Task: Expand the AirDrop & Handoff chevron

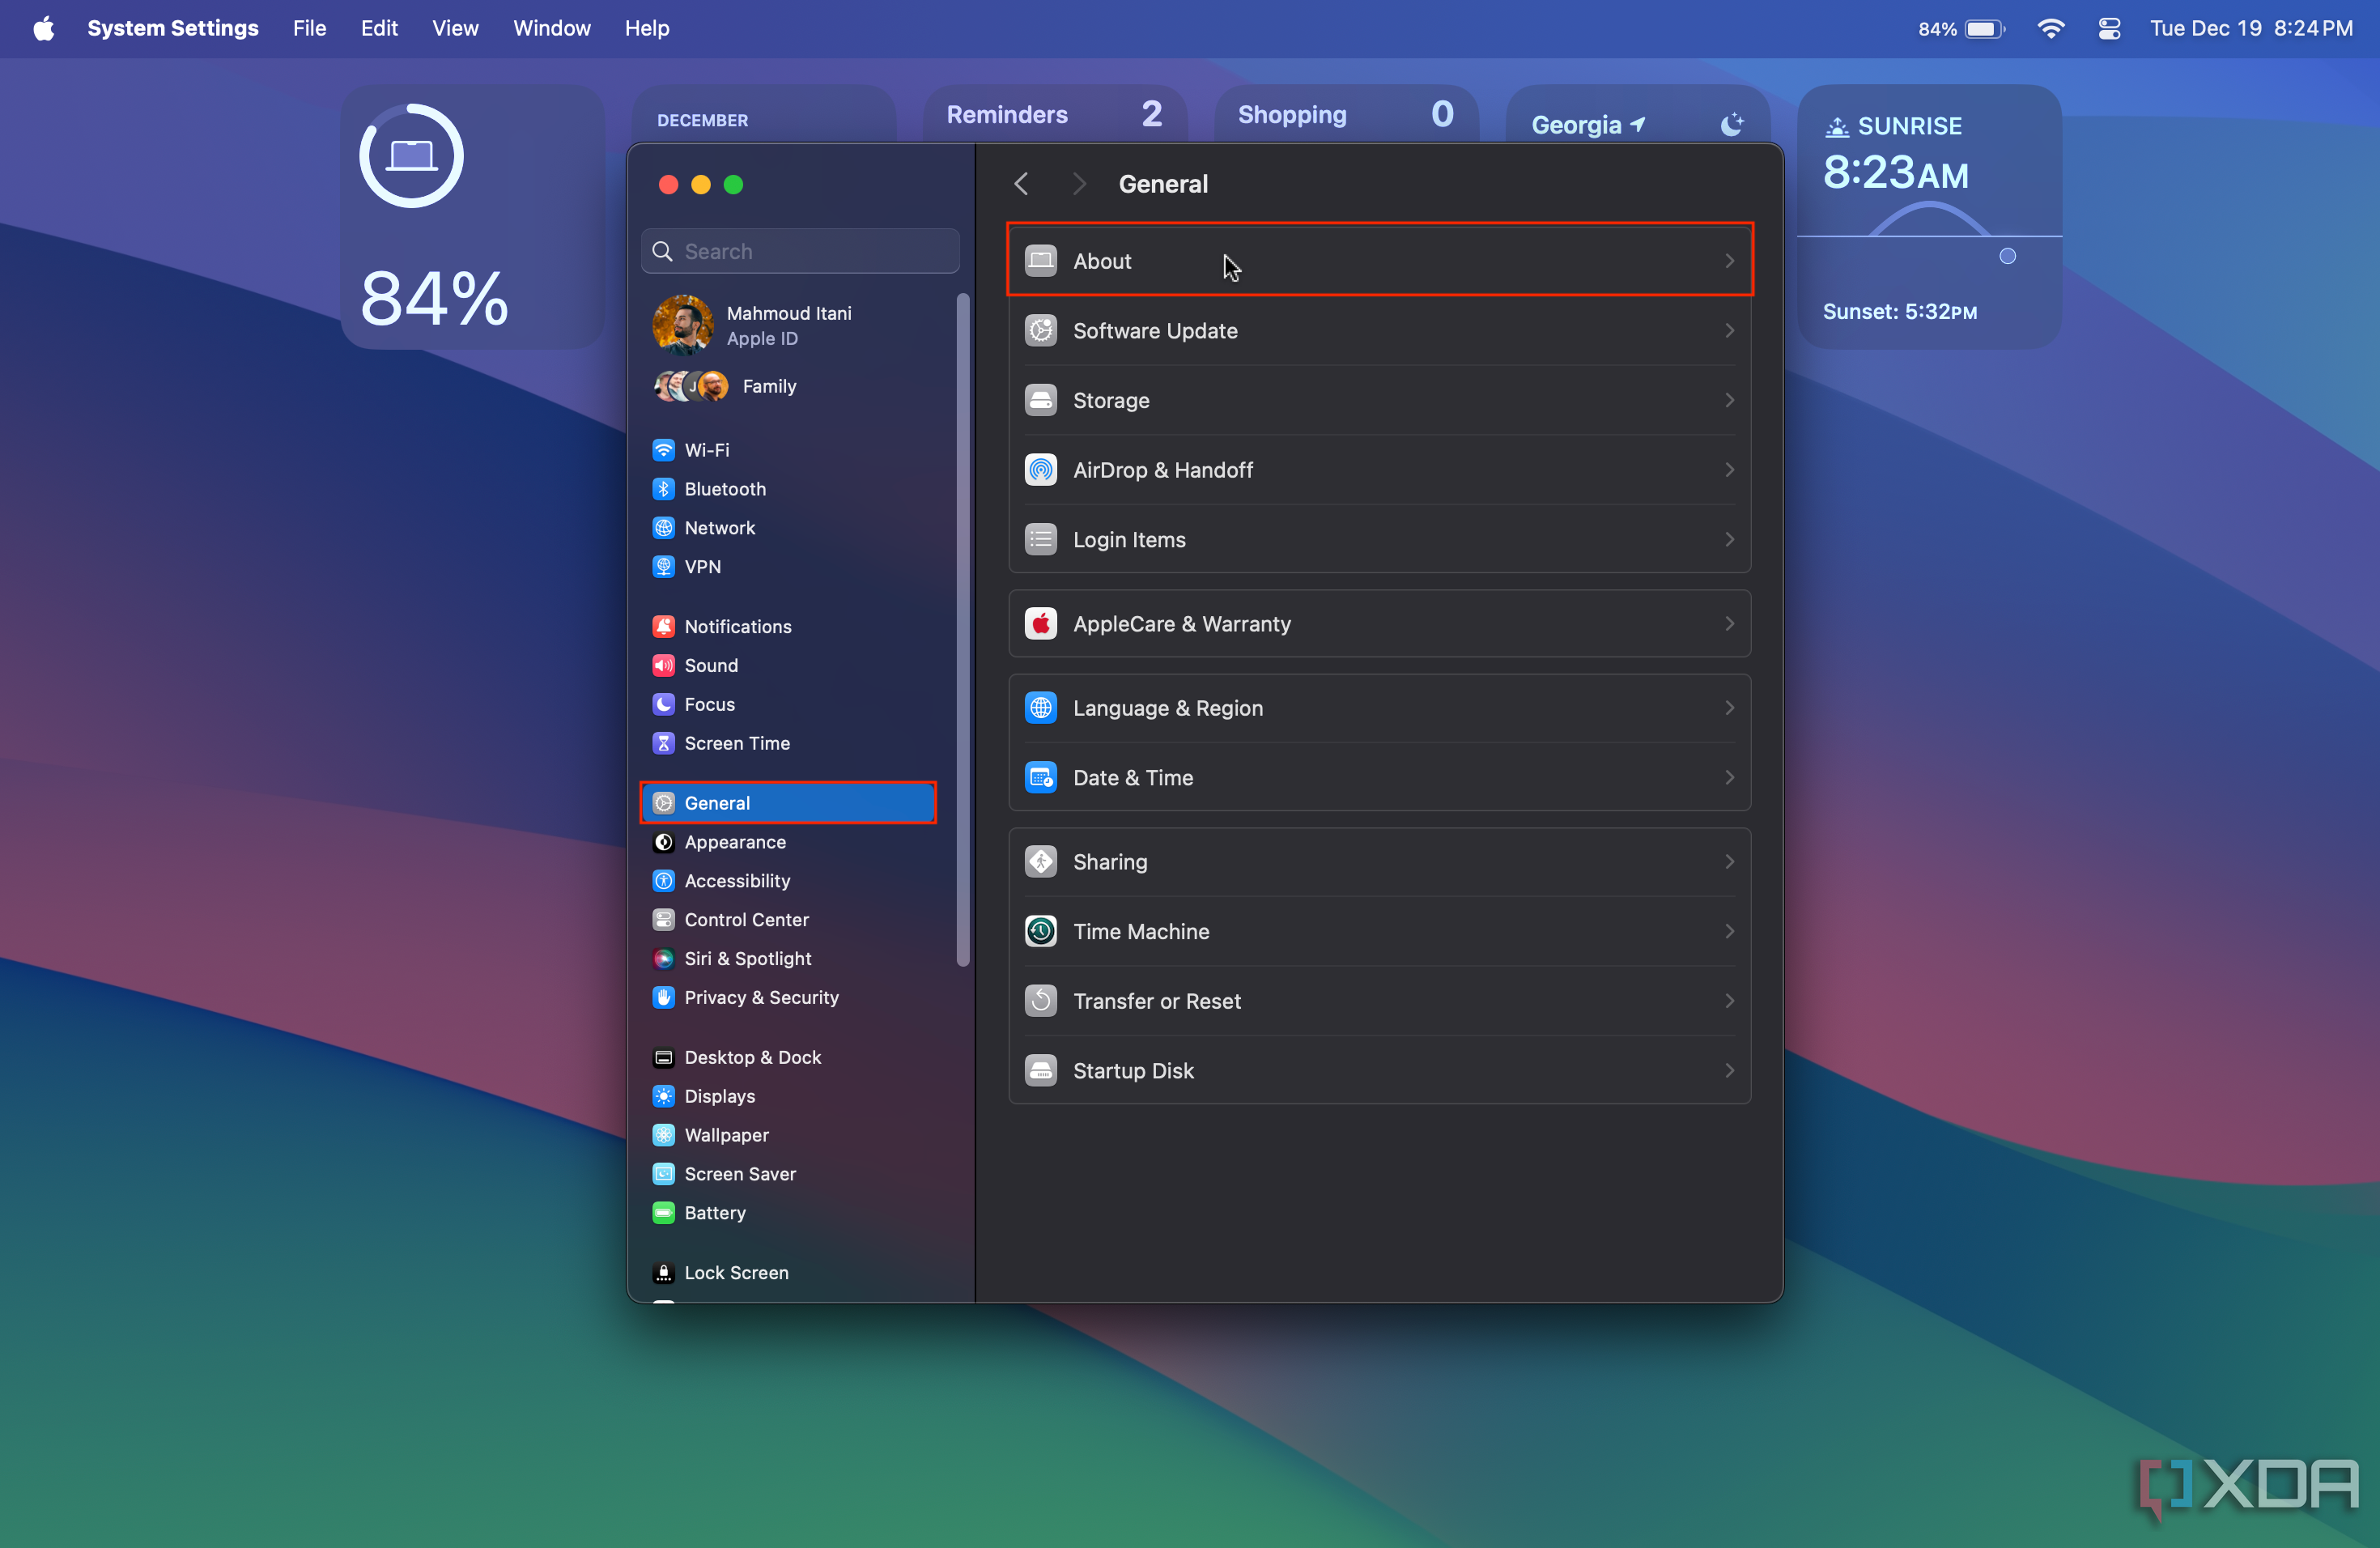Action: [x=1730, y=470]
